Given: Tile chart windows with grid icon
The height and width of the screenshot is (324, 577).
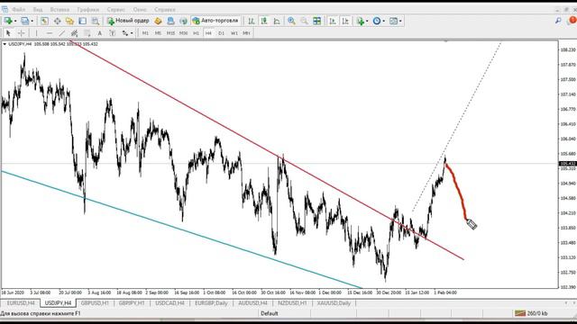Looking at the screenshot, I should pyautogui.click(x=316, y=21).
